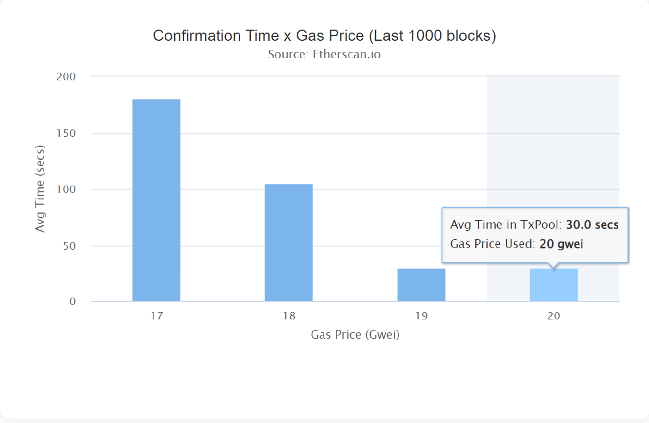Click the chart title text
649x423 pixels.
(324, 36)
